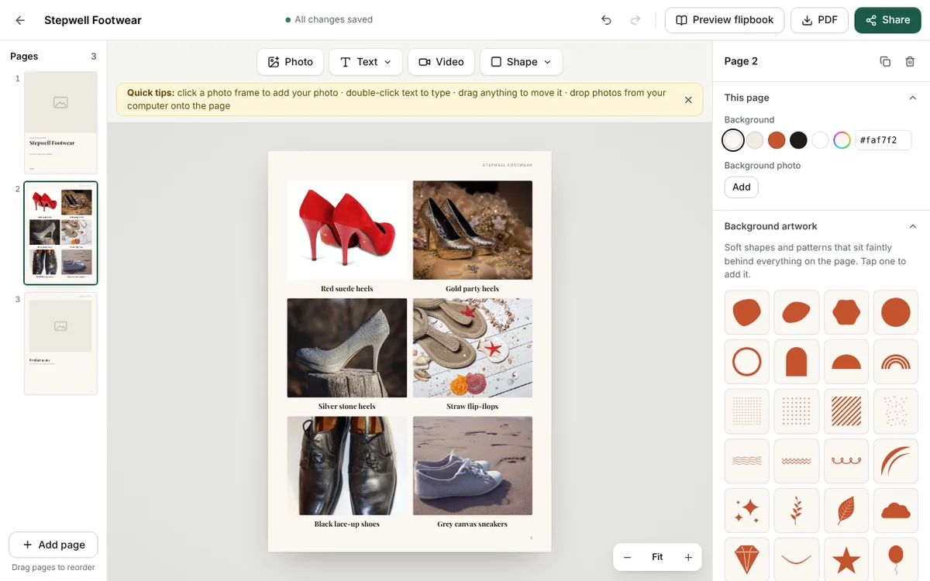
Task: Add the hexagon blob artwork
Action: (x=846, y=312)
